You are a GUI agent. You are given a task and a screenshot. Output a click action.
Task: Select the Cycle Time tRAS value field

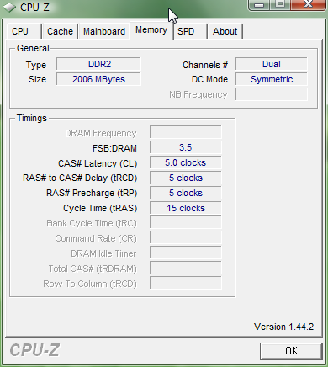point(186,208)
